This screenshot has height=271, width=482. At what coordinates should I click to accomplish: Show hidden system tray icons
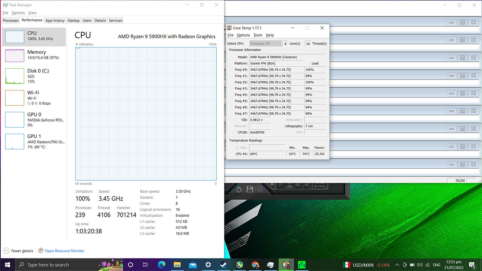pyautogui.click(x=397, y=265)
